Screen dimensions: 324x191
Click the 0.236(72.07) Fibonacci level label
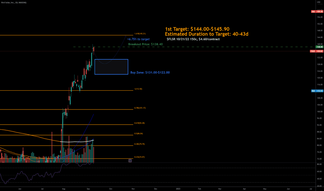[139, 157]
